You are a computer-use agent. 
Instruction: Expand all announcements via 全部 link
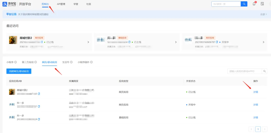pos(264,14)
